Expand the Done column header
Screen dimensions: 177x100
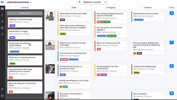[171, 7]
